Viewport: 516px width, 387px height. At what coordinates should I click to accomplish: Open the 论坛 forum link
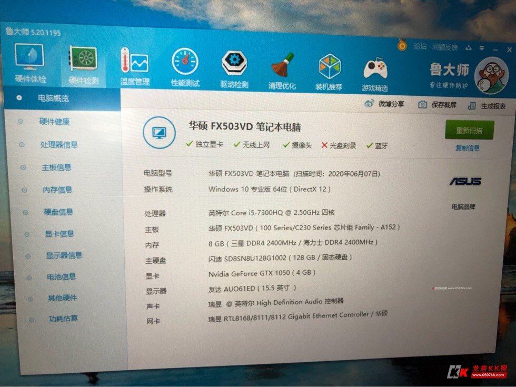(420, 46)
